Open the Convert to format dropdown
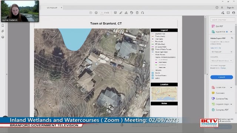This screenshot has height=133, width=237. point(221,61)
